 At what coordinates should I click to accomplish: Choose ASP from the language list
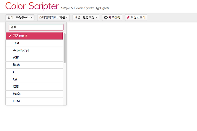[34, 58]
